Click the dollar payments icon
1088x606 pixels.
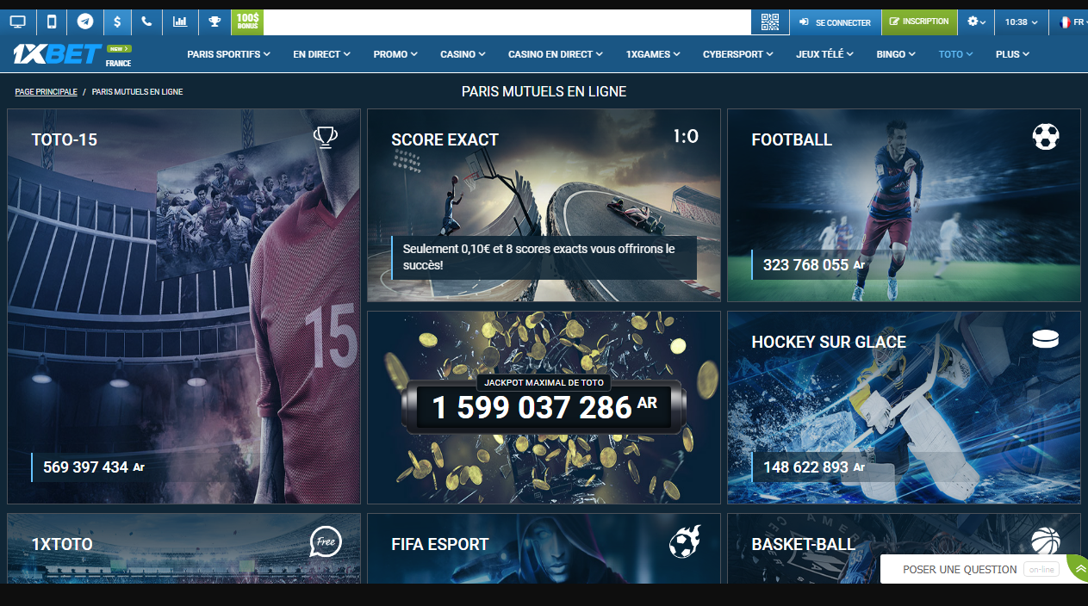(x=117, y=22)
